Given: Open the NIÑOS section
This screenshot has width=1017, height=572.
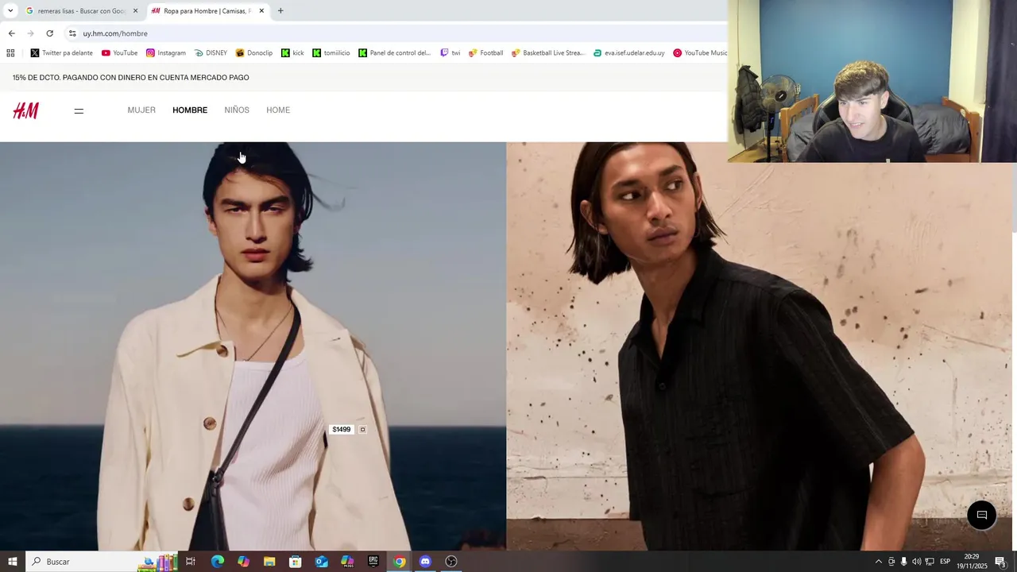Looking at the screenshot, I should pyautogui.click(x=237, y=110).
